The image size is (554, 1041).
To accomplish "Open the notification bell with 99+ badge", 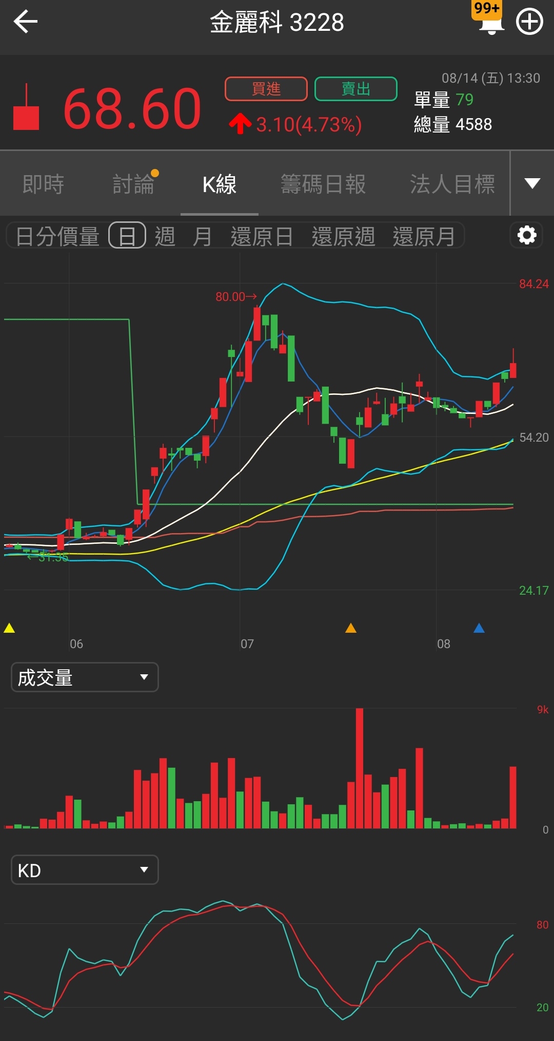I will [490, 21].
